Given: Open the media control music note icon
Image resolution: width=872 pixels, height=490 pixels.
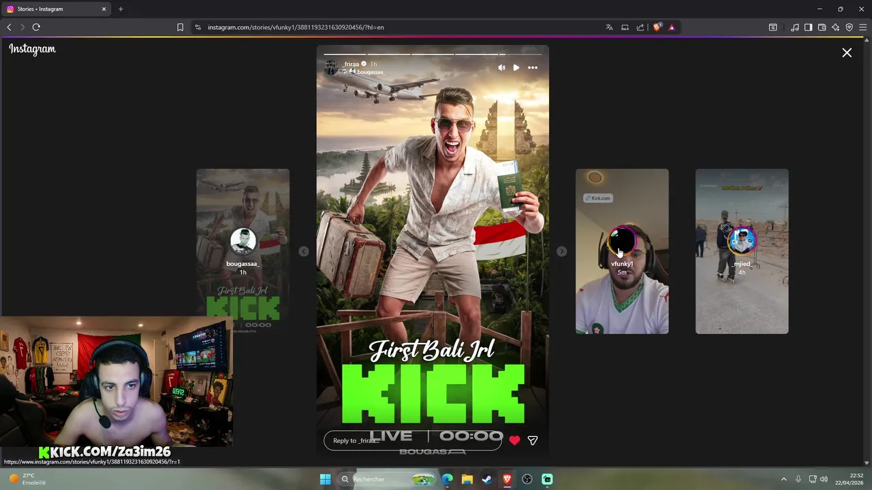Looking at the screenshot, I should (794, 27).
